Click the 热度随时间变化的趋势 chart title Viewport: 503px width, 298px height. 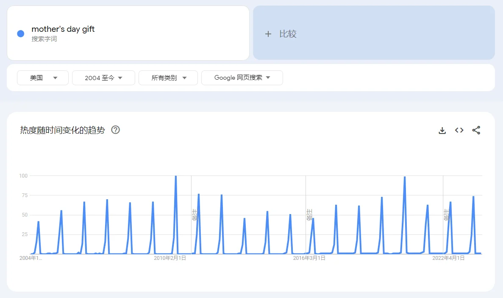click(62, 130)
